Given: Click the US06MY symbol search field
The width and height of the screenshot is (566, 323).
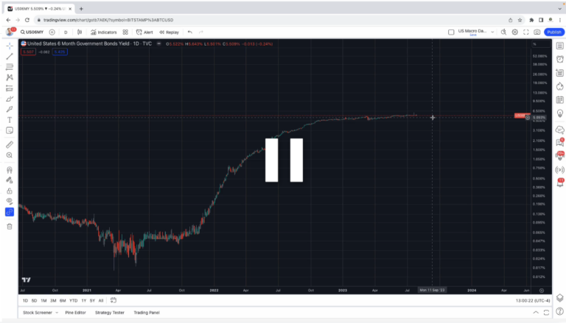Looking at the screenshot, I should [34, 32].
